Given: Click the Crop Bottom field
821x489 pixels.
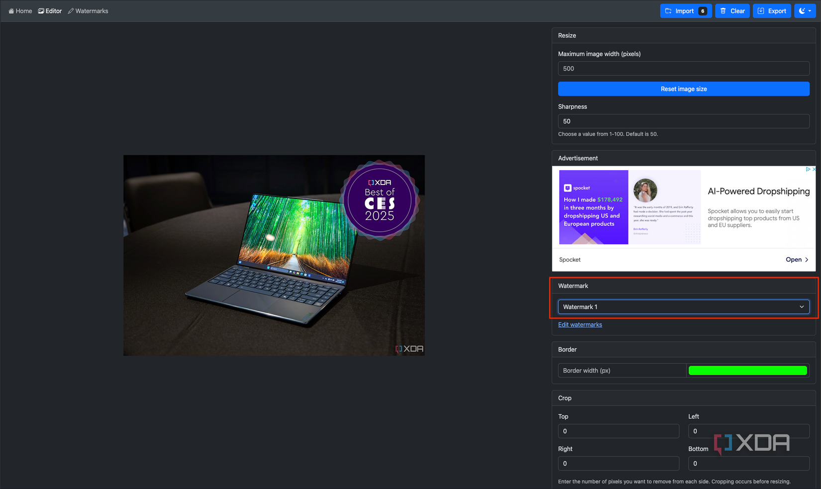Looking at the screenshot, I should [x=749, y=464].
